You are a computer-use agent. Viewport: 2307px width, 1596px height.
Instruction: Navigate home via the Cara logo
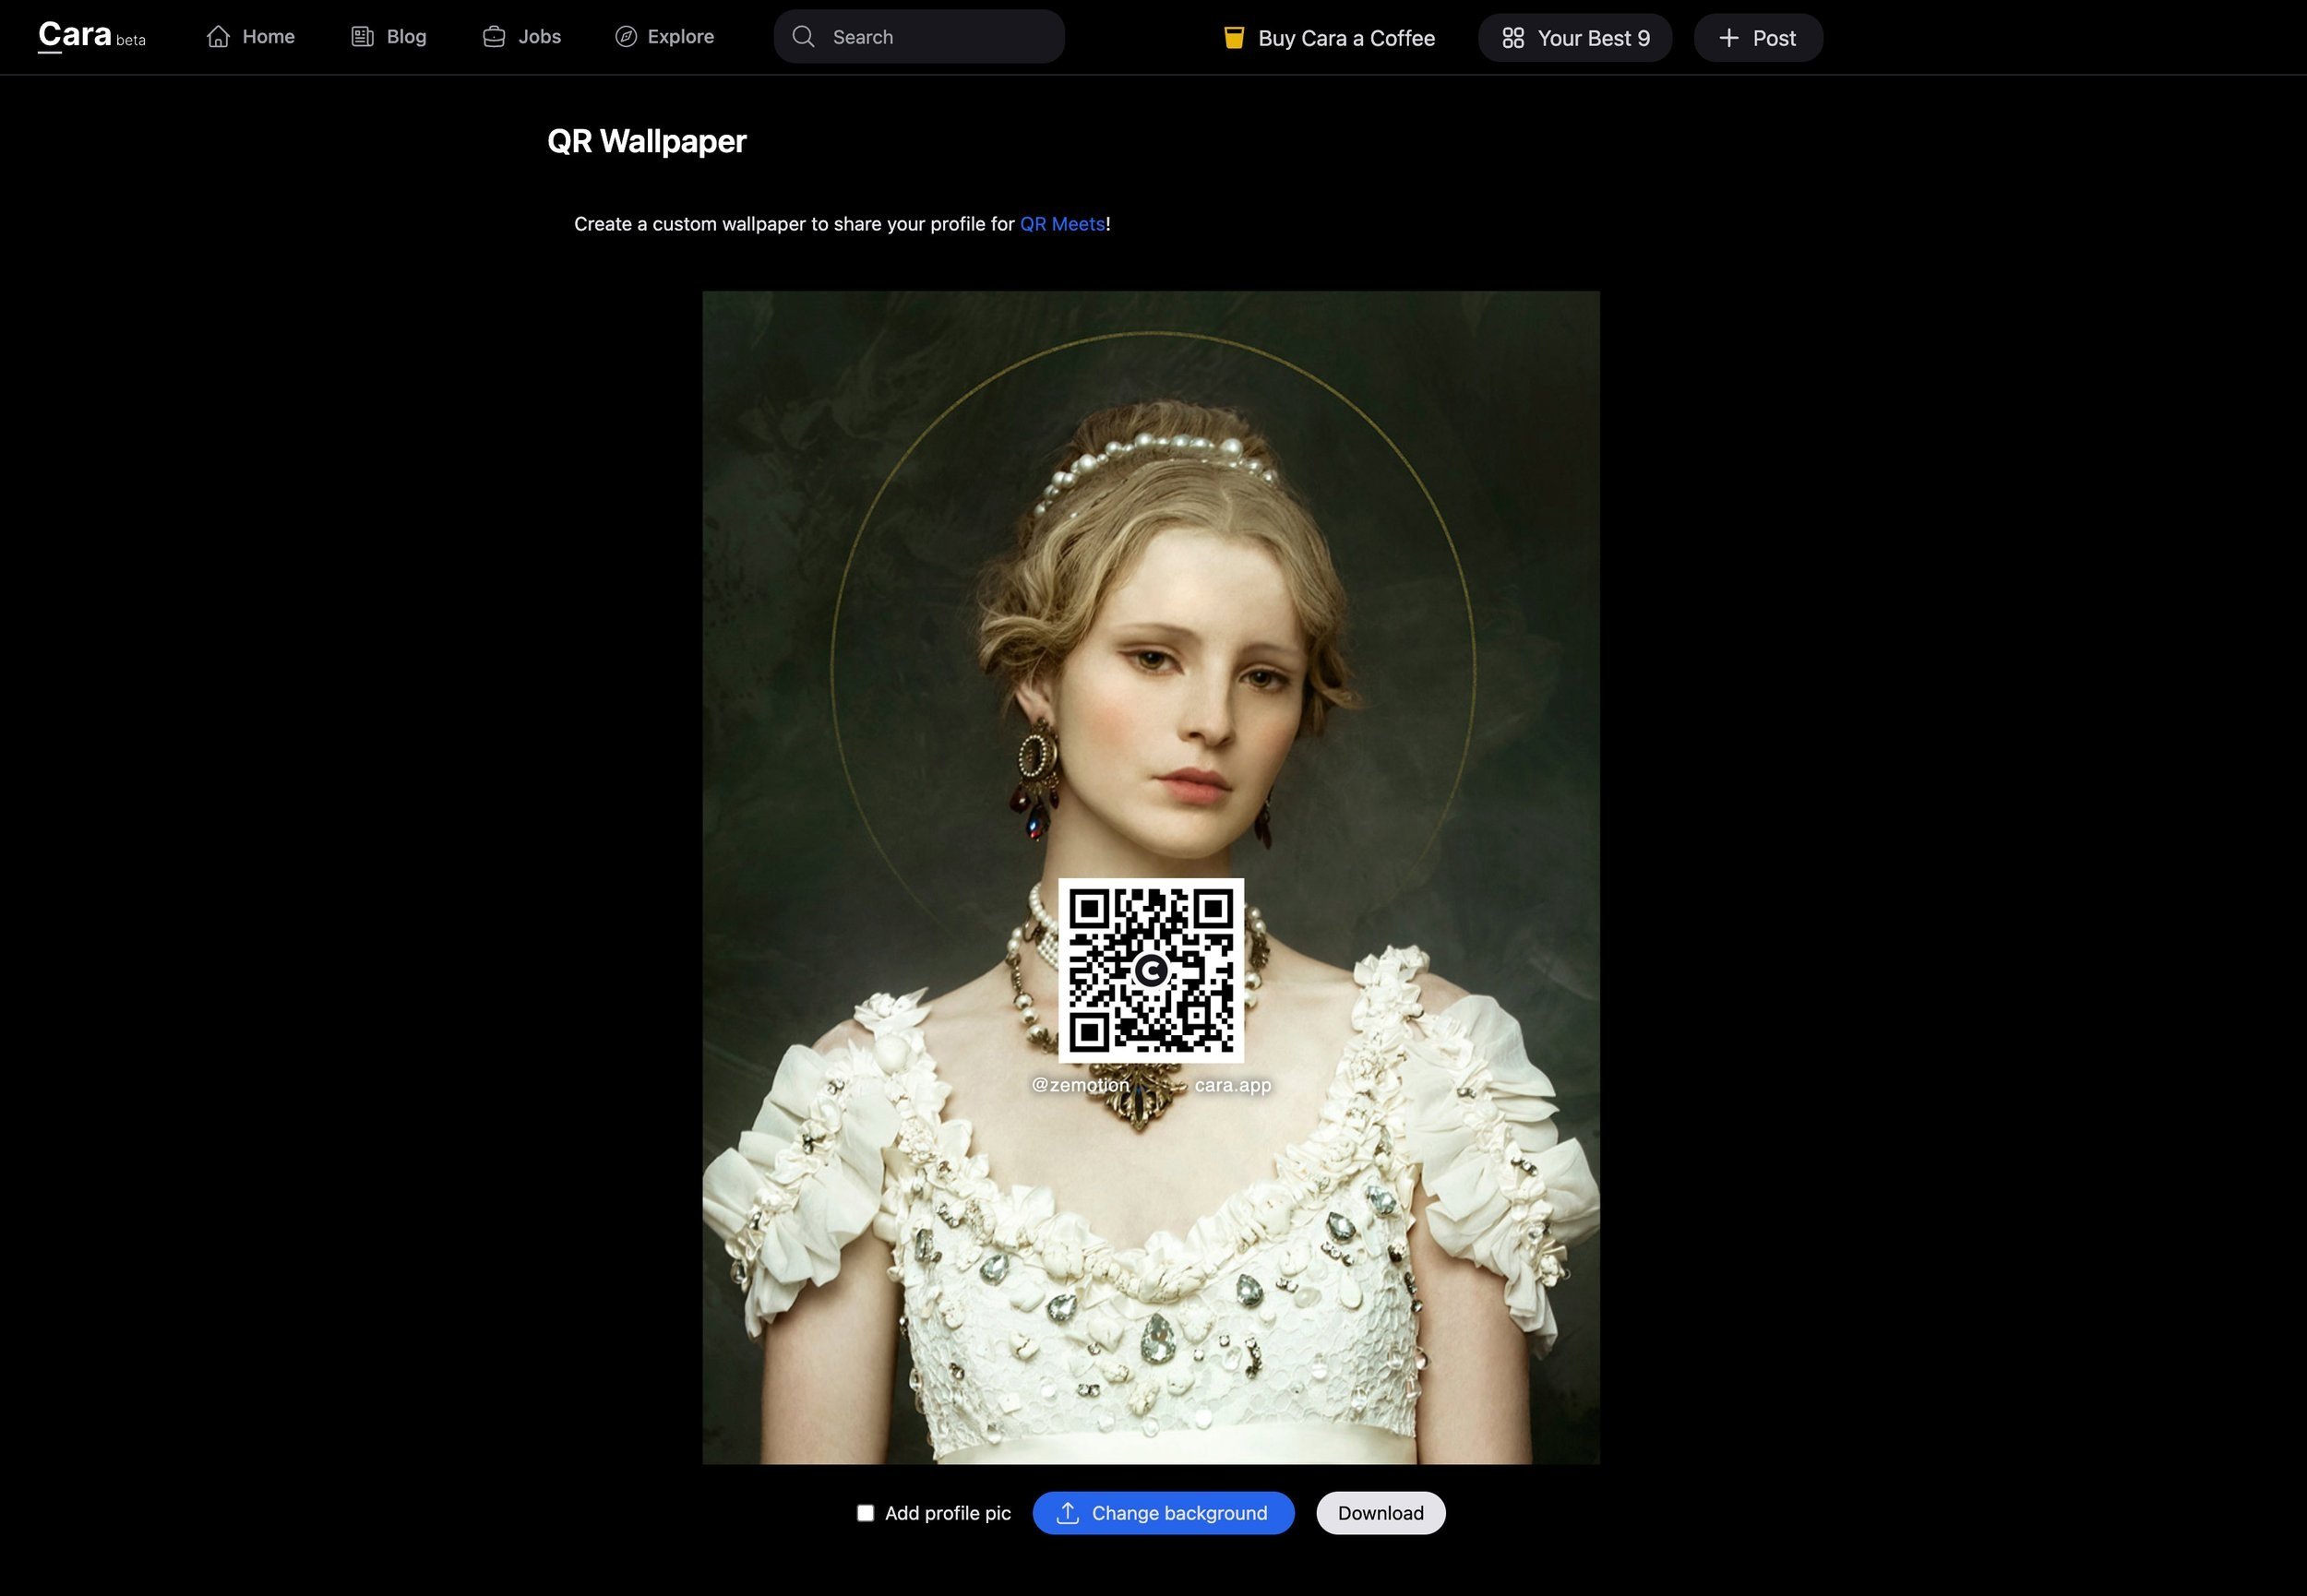(x=74, y=33)
